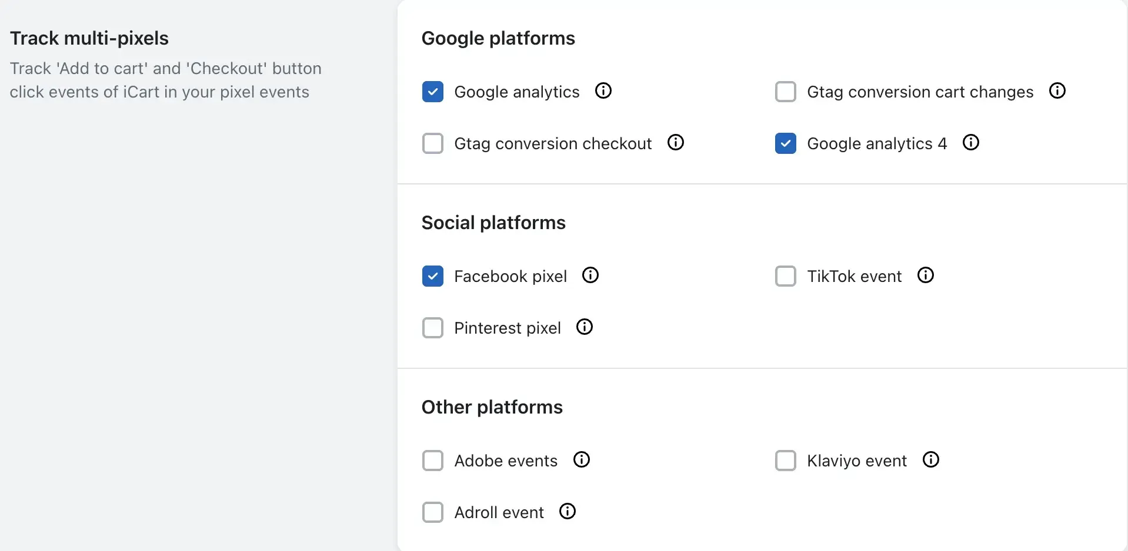
Task: Enable Gtag conversion cart changes checkbox
Action: (786, 92)
